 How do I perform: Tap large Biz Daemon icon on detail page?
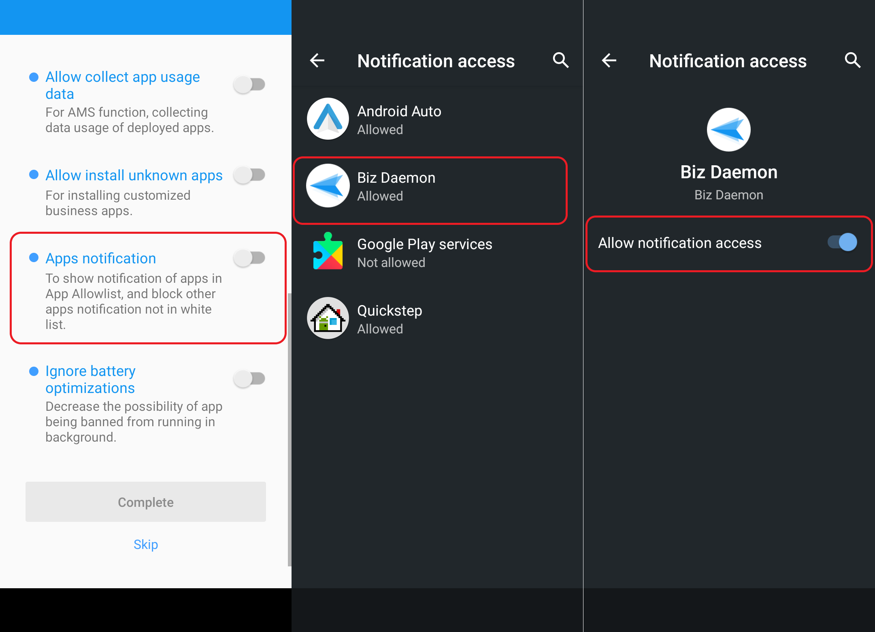(728, 130)
